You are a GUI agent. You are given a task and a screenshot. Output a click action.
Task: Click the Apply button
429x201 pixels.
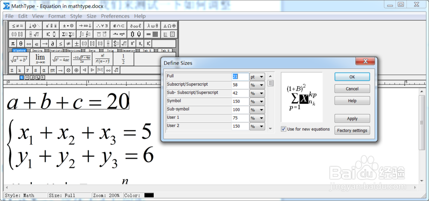pos(352,118)
